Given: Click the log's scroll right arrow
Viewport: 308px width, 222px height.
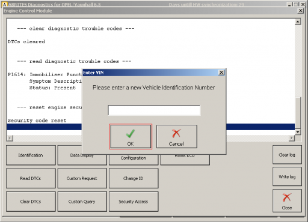Looking at the screenshot, I should (x=292, y=138).
